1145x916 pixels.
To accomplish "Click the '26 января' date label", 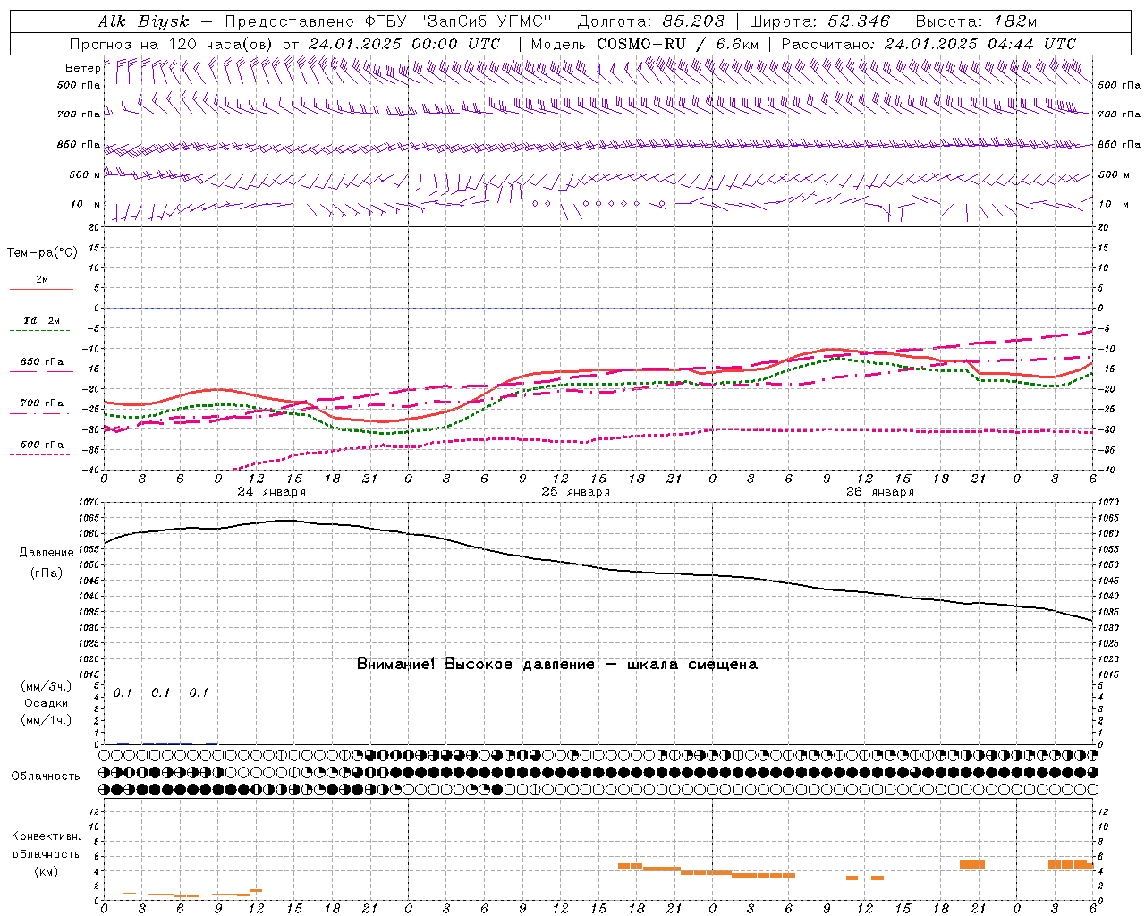I will pos(879,492).
